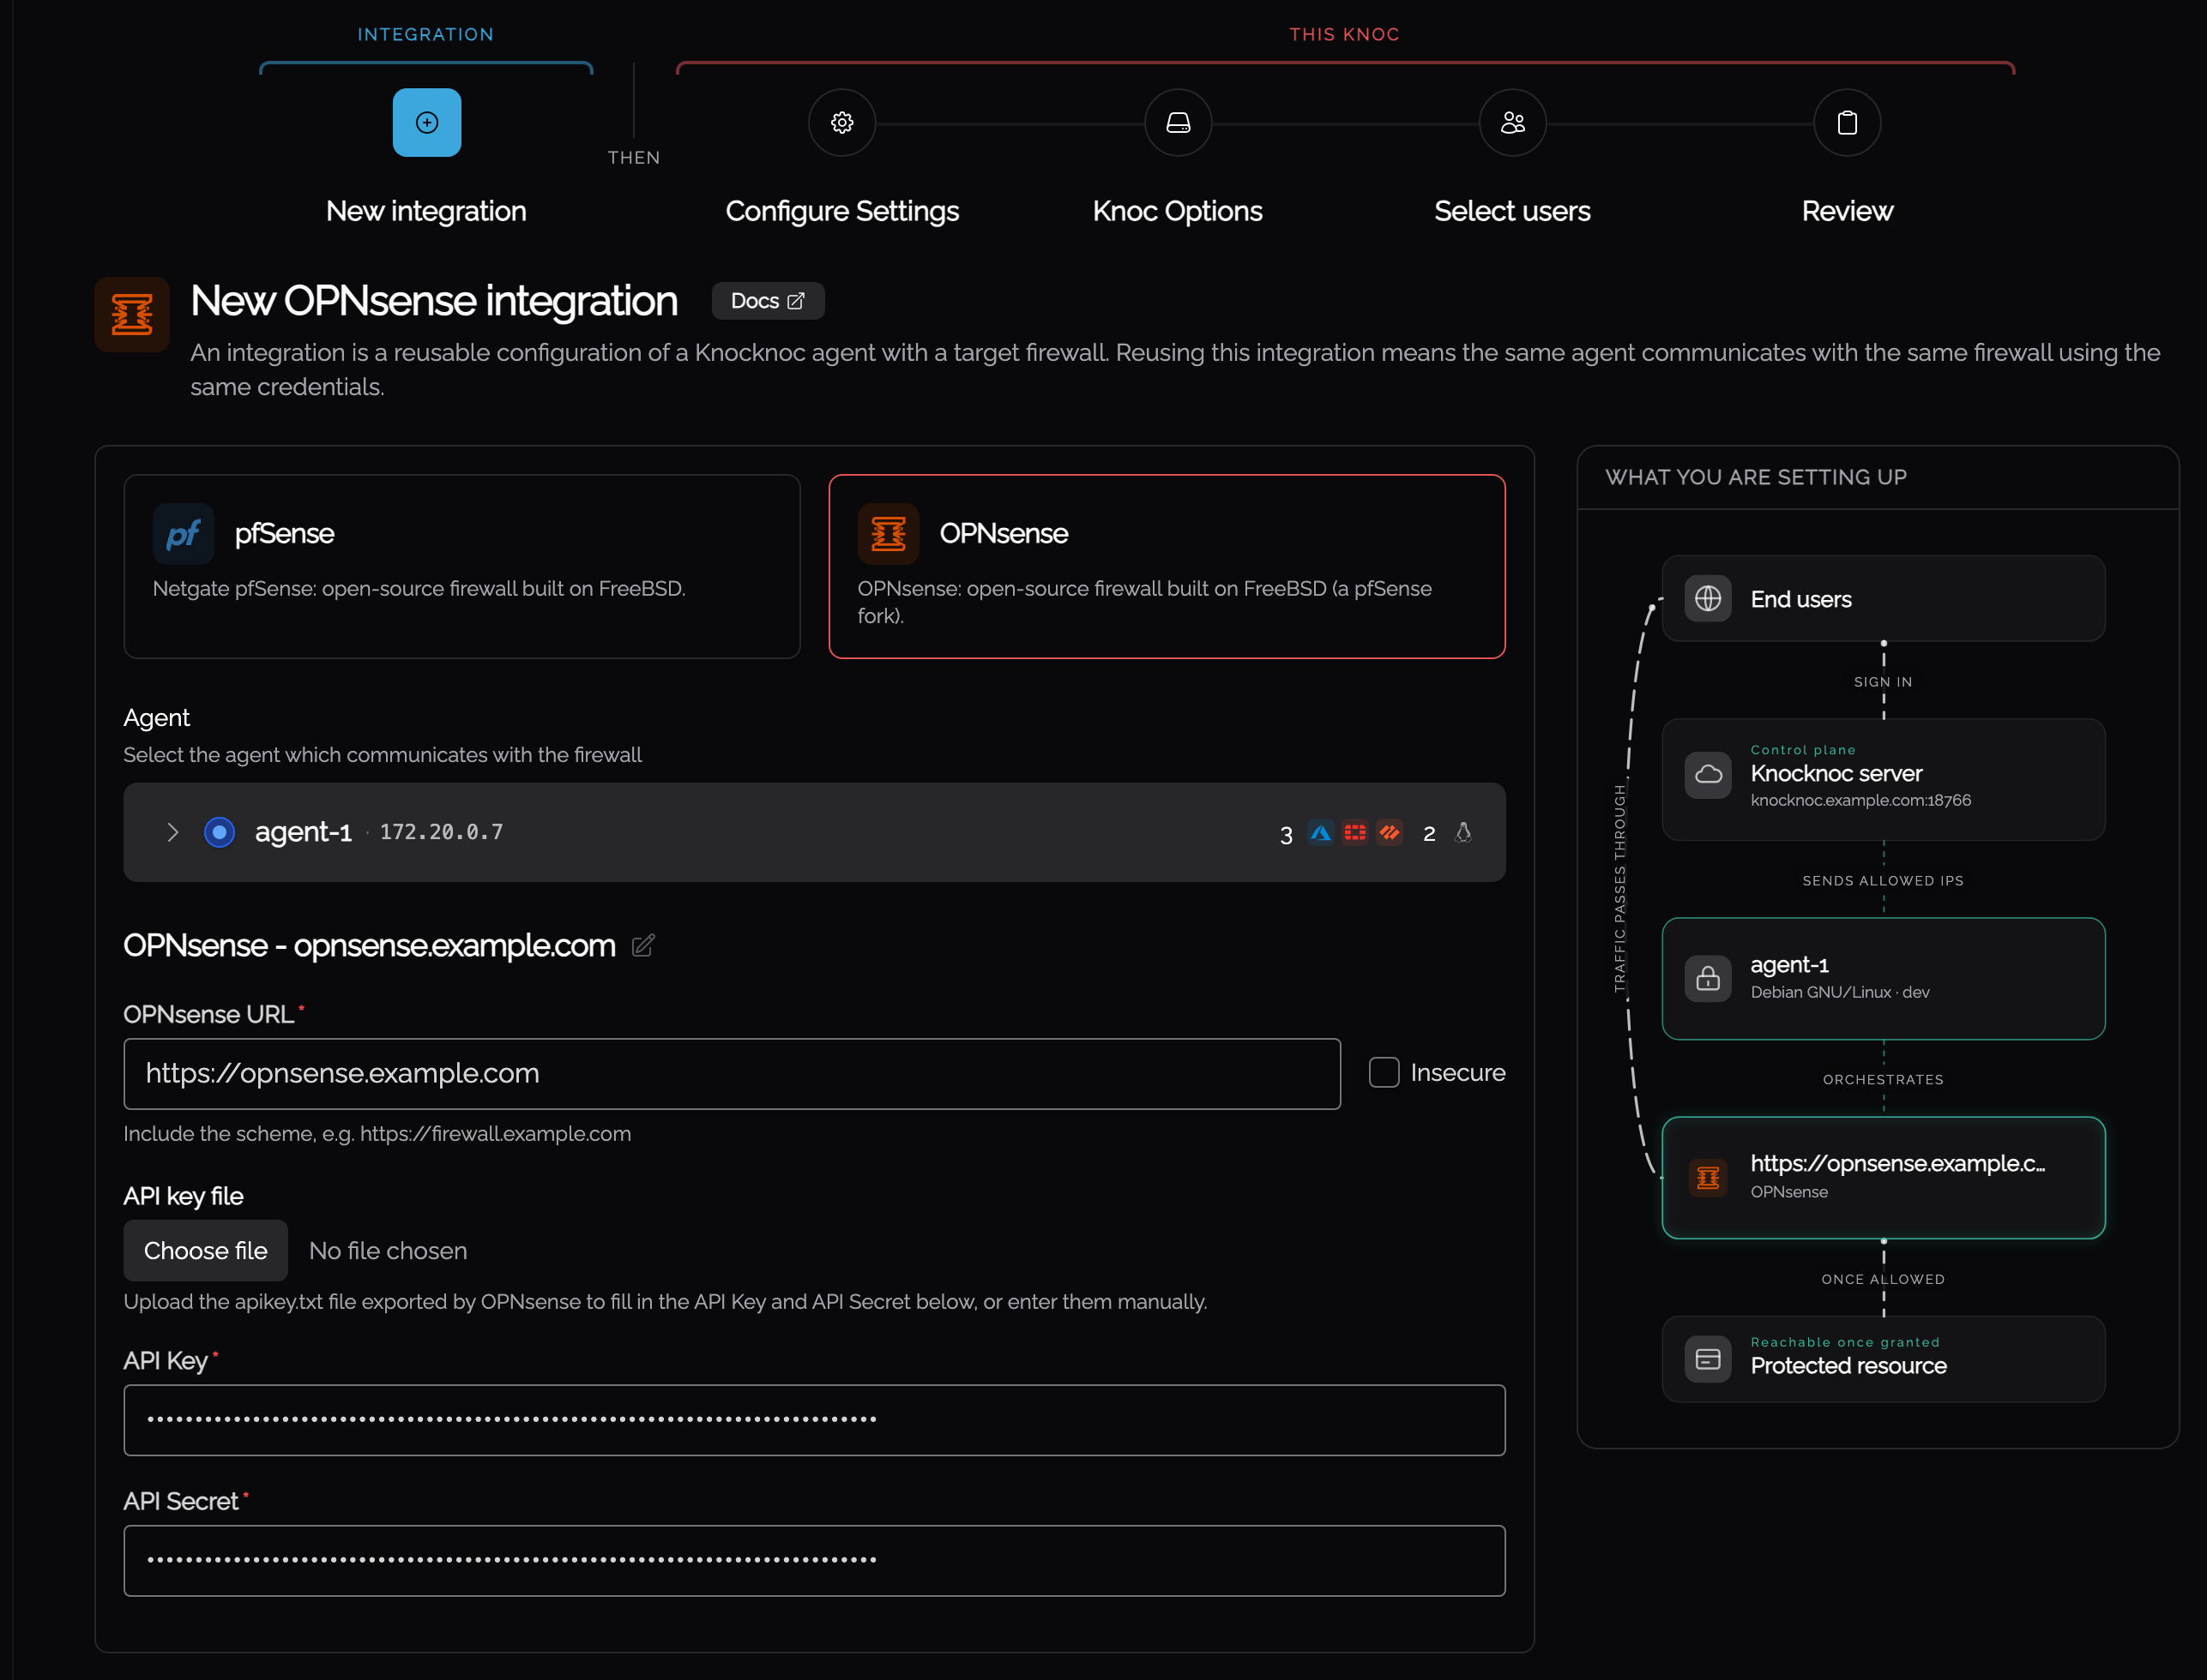Click the OPNsense icon in the diagram
Viewport: 2207px width, 1680px height.
1708,1178
